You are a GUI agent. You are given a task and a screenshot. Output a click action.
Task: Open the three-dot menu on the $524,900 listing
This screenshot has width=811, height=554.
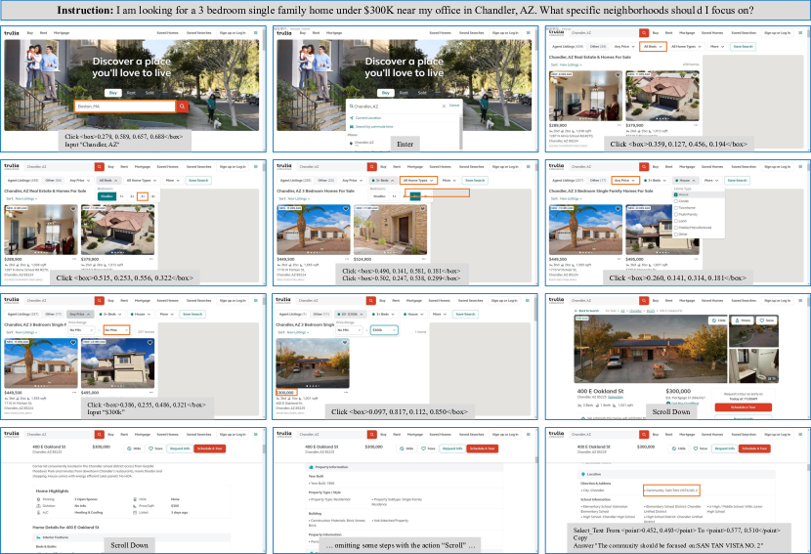424,259
